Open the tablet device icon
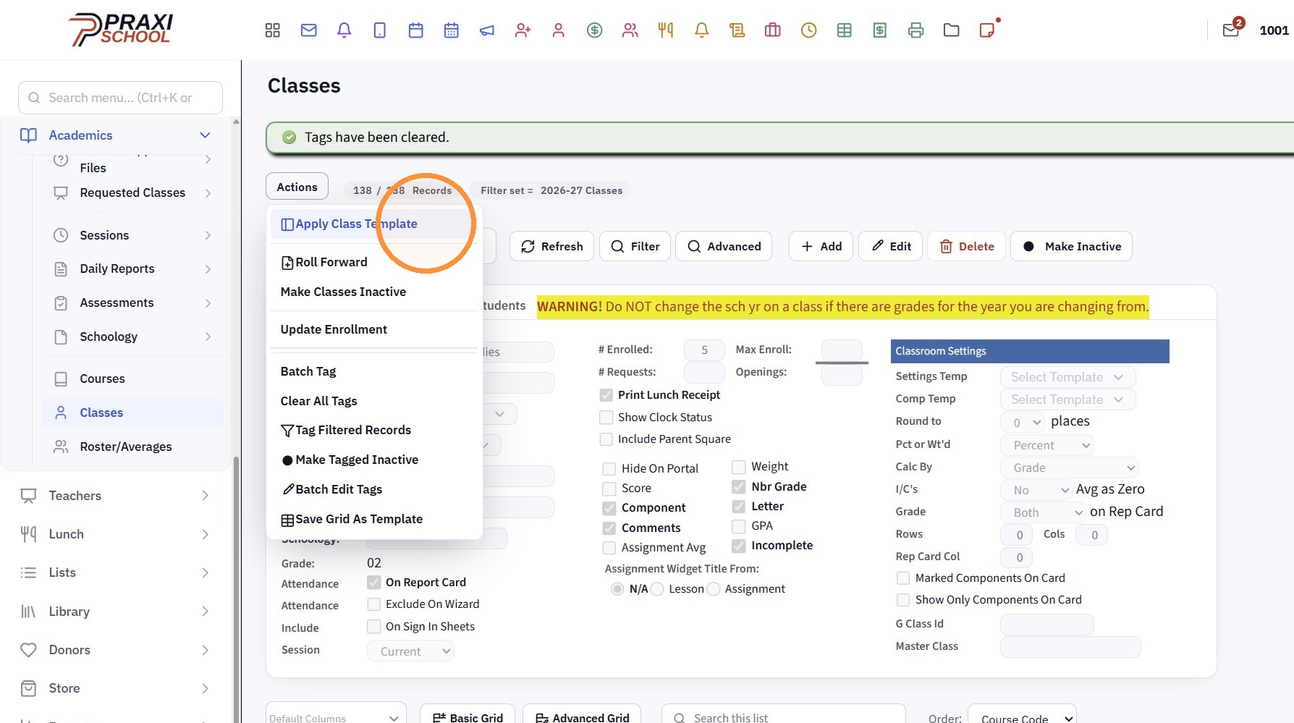 (380, 30)
